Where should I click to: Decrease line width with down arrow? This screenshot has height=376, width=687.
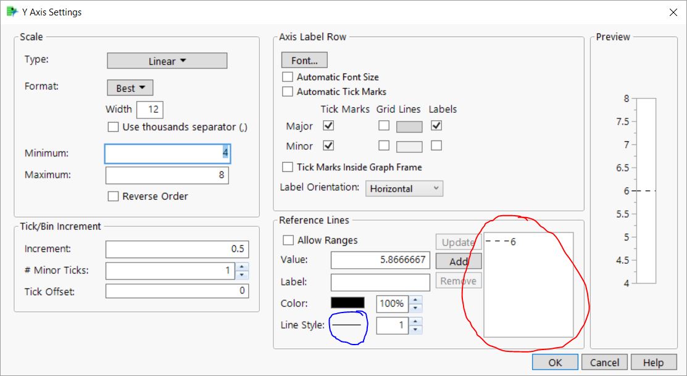415,330
